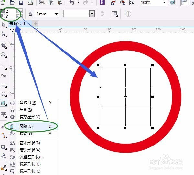Open the wrap text options icon
This screenshot has height=175, width=194.
click(115, 14)
